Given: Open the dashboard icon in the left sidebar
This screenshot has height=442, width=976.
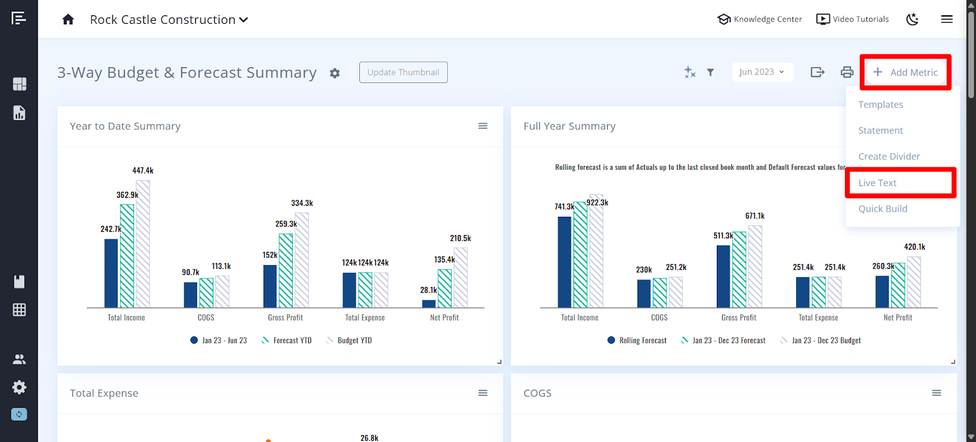Looking at the screenshot, I should click(20, 84).
